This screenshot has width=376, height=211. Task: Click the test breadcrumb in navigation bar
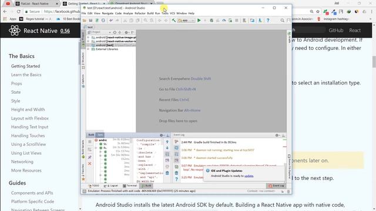point(88,27)
